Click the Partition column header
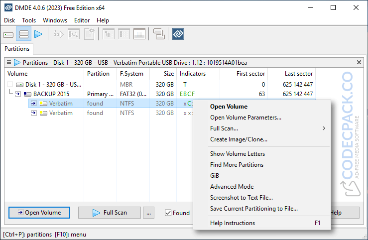This screenshot has width=368, height=240. tap(101, 74)
